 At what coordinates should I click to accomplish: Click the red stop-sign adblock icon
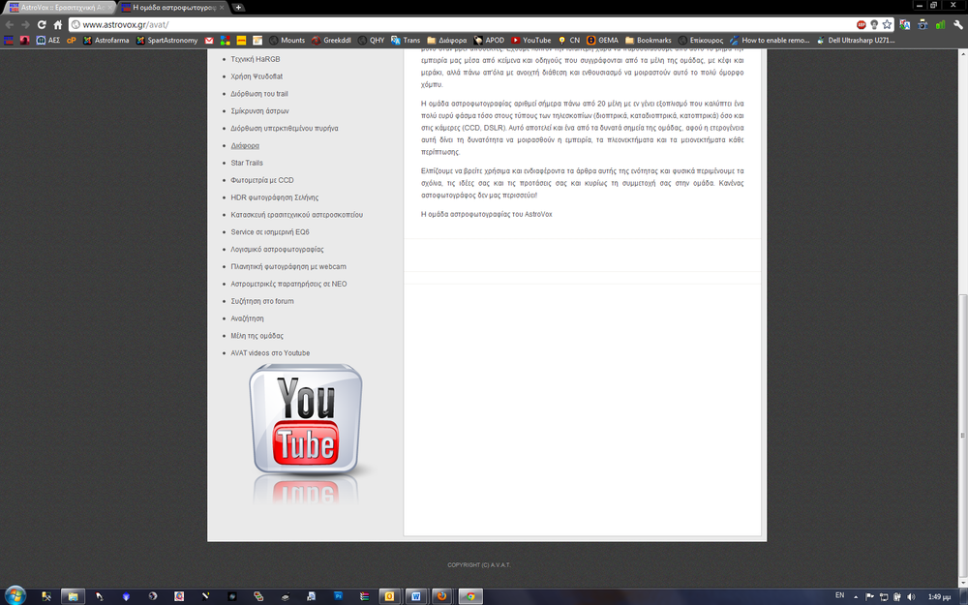click(862, 24)
